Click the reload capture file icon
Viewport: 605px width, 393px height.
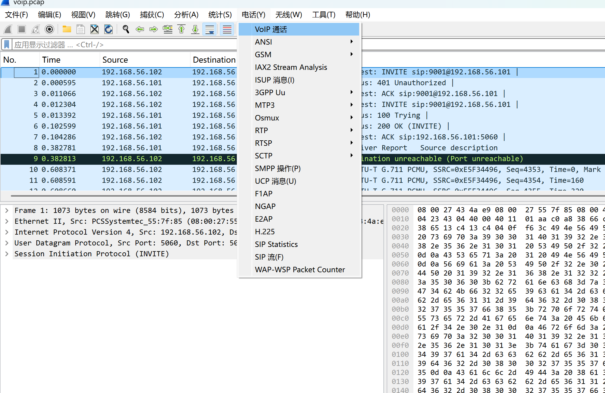tap(108, 29)
